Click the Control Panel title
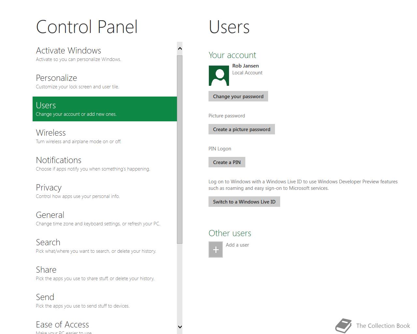This screenshot has height=334, width=417. point(87,27)
